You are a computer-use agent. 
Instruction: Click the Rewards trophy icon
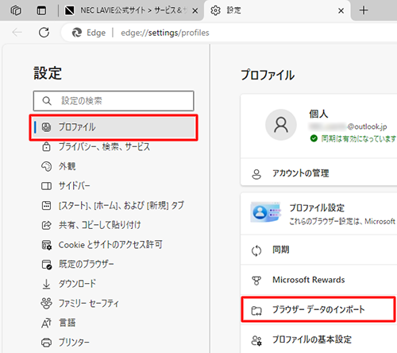[x=256, y=281]
